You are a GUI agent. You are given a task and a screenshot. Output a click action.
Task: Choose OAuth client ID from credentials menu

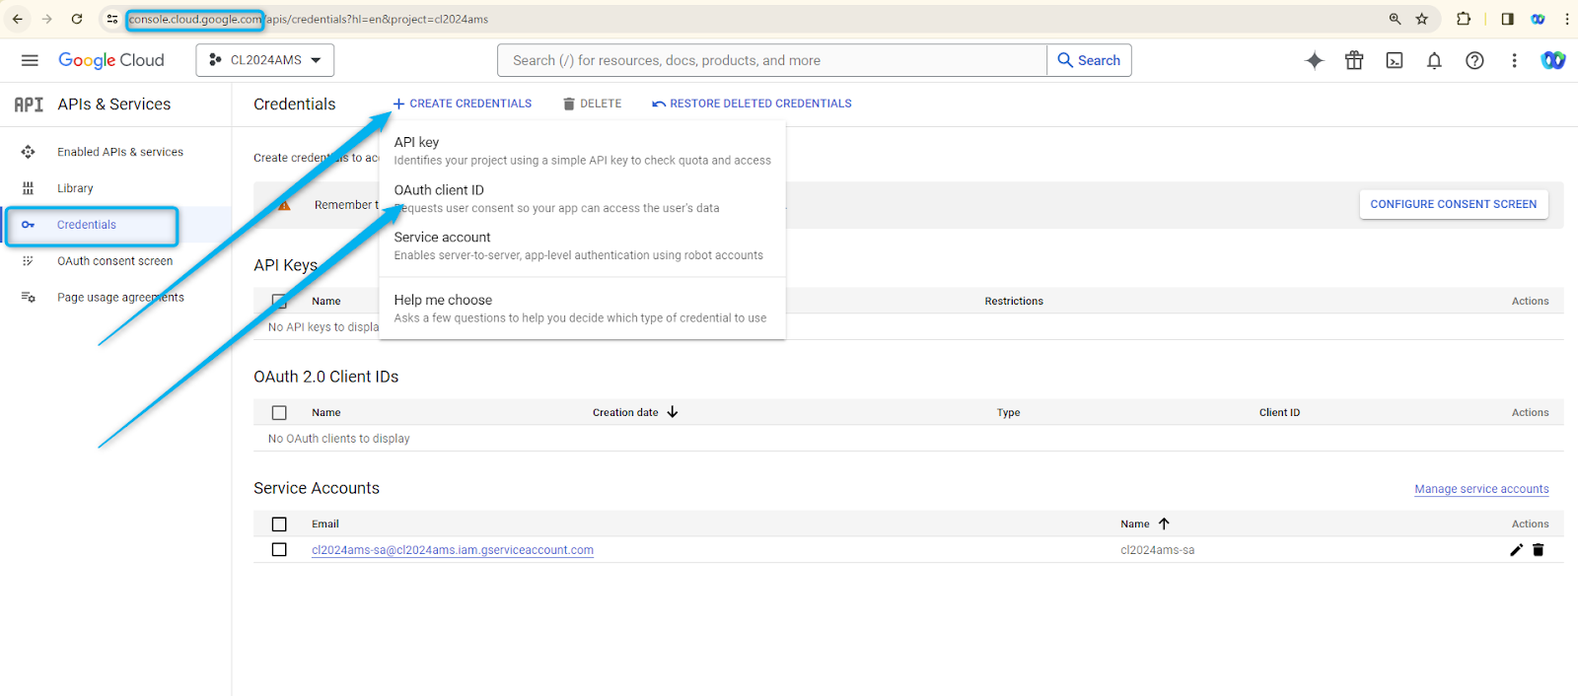pos(439,190)
